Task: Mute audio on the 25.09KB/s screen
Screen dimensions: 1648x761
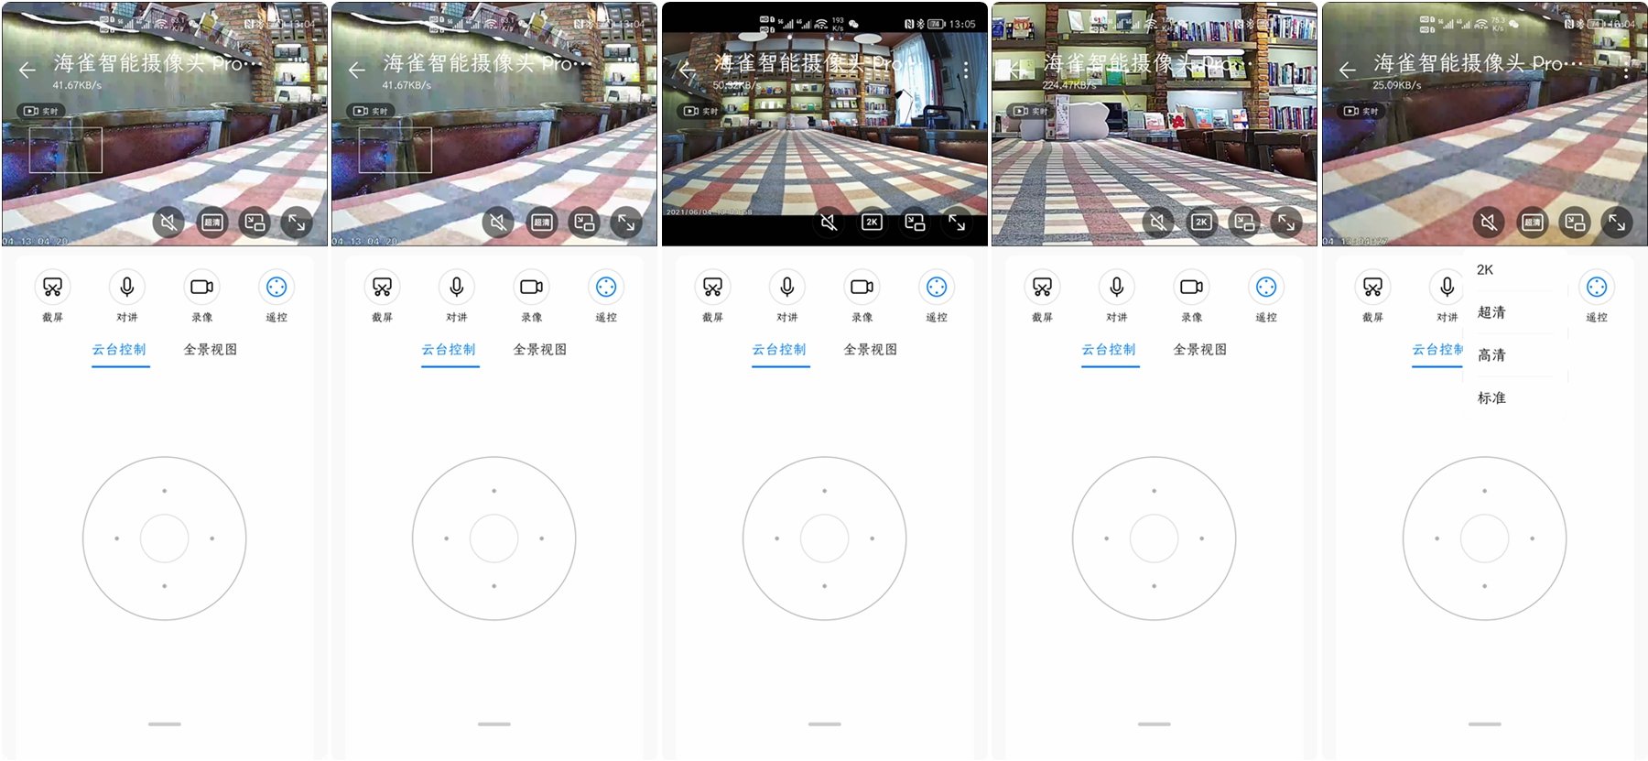Action: point(1489,223)
